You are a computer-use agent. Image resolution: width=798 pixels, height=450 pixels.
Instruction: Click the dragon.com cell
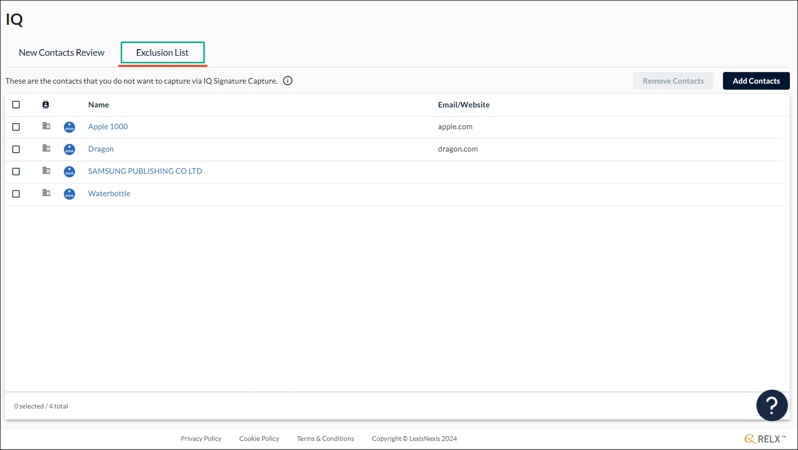[x=458, y=149]
